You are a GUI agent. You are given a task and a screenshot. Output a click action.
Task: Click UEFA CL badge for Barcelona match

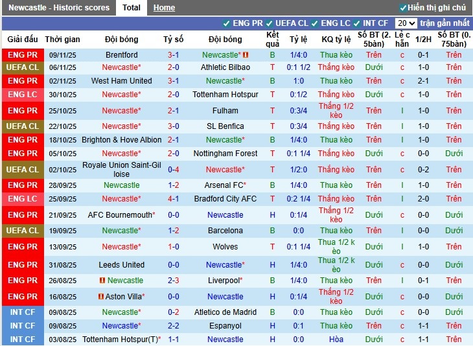tap(23, 231)
